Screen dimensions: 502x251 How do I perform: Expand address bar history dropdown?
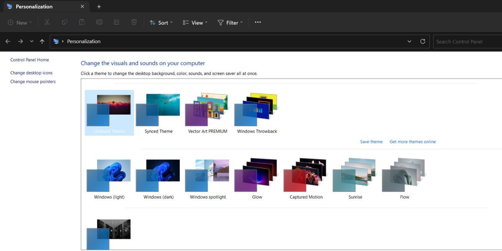tap(409, 41)
